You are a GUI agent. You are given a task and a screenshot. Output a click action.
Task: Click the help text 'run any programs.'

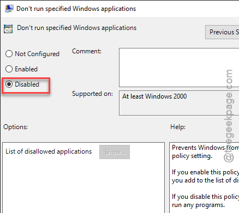click(x=198, y=205)
